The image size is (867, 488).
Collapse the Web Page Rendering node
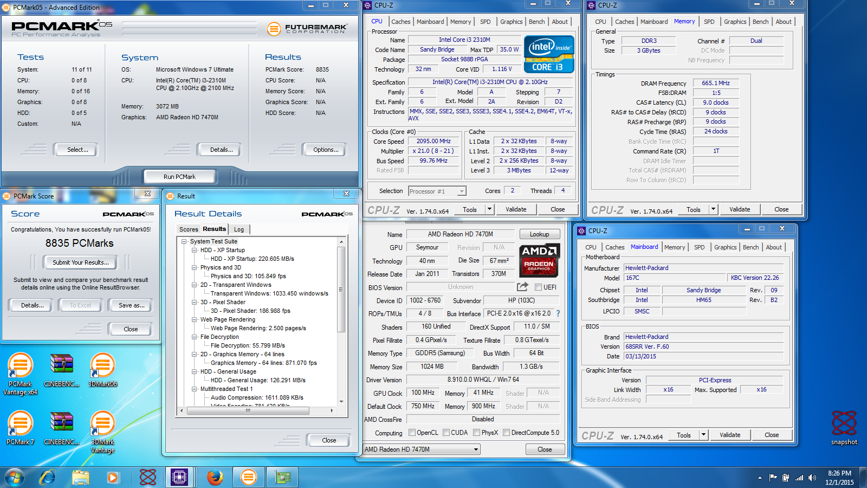pyautogui.click(x=195, y=319)
